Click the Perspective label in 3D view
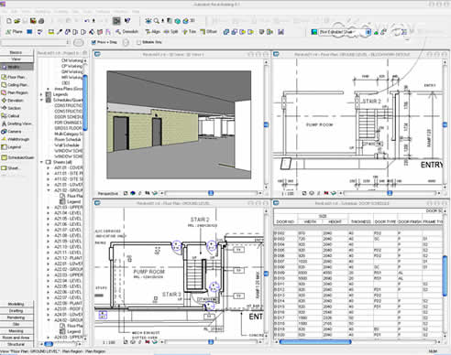Image resolution: width=451 pixels, height=355 pixels. 108,193
